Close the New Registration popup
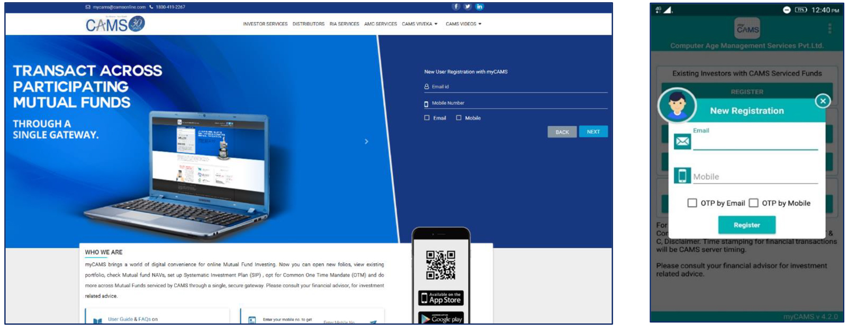Image resolution: width=847 pixels, height=330 pixels. 823,101
